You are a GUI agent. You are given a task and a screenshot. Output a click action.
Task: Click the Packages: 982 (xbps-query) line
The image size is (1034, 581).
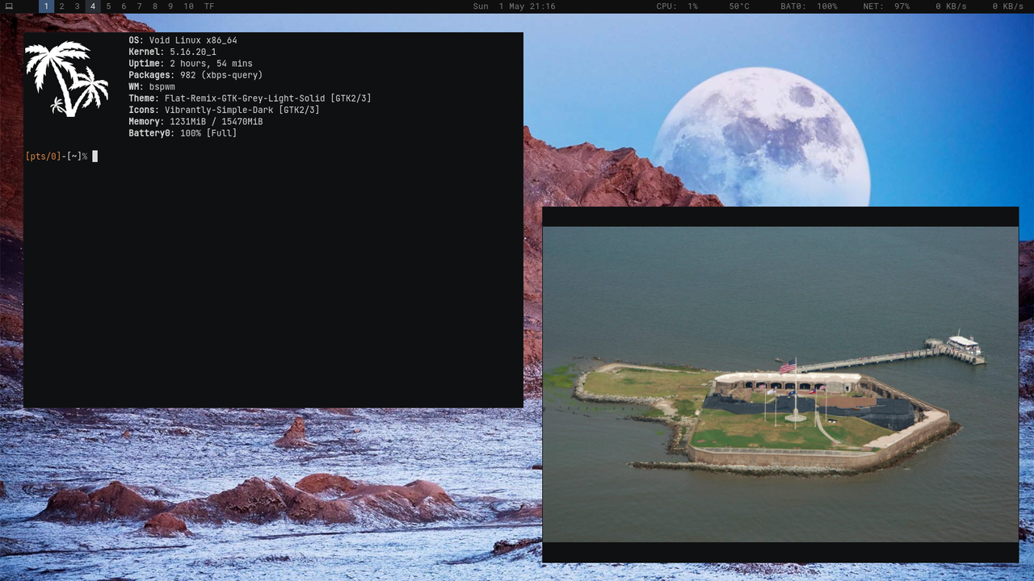[195, 75]
